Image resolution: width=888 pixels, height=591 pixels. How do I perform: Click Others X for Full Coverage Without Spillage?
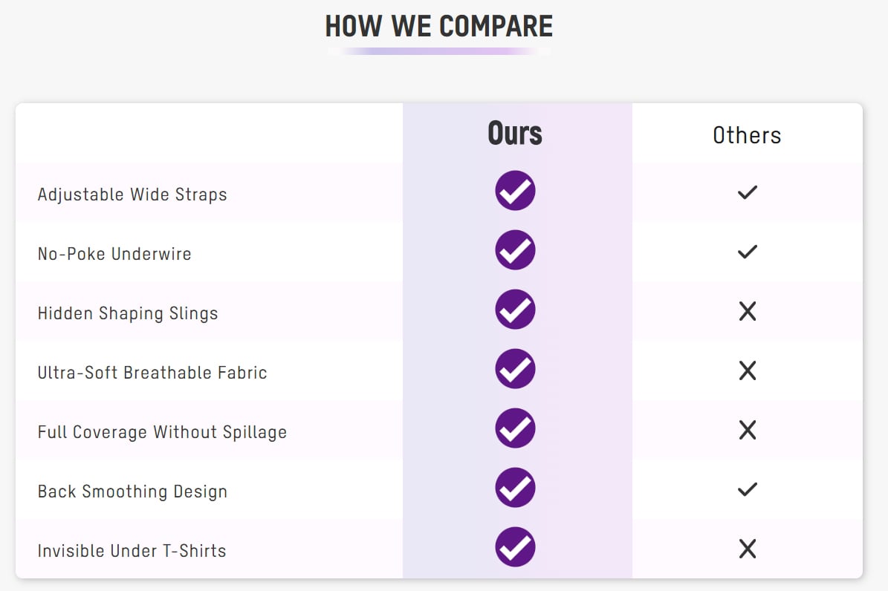click(747, 430)
